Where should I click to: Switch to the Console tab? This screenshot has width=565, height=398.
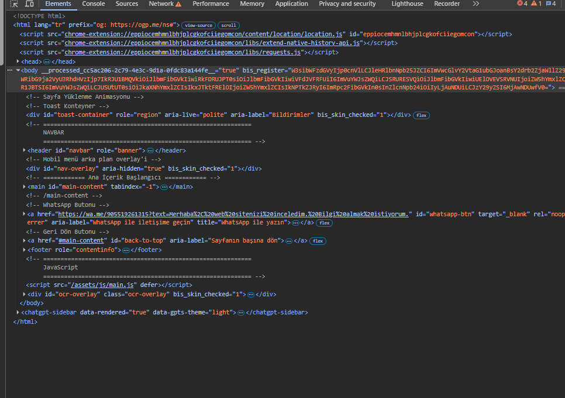coord(94,4)
